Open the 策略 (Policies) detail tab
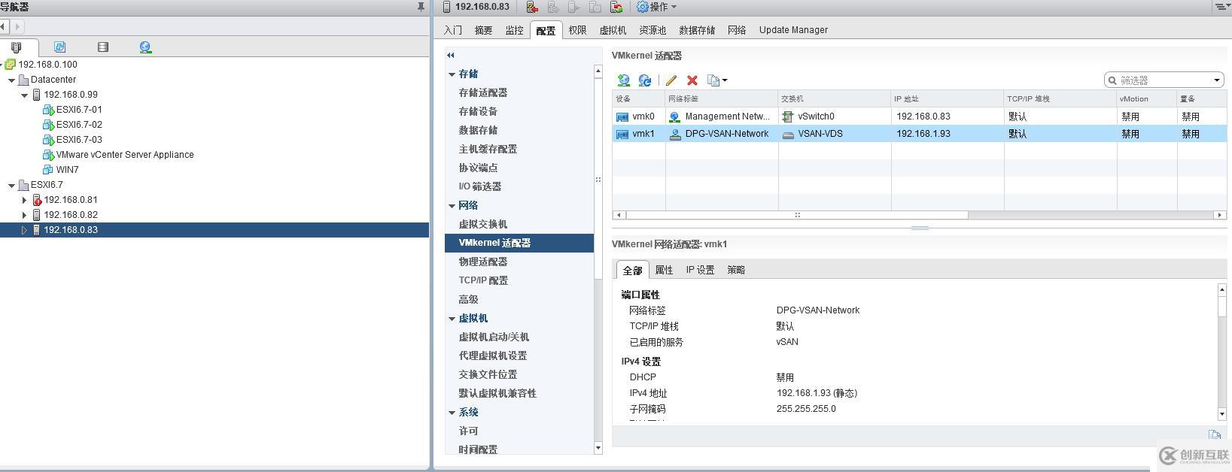Viewport: 1232px width, 472px height. click(x=736, y=270)
